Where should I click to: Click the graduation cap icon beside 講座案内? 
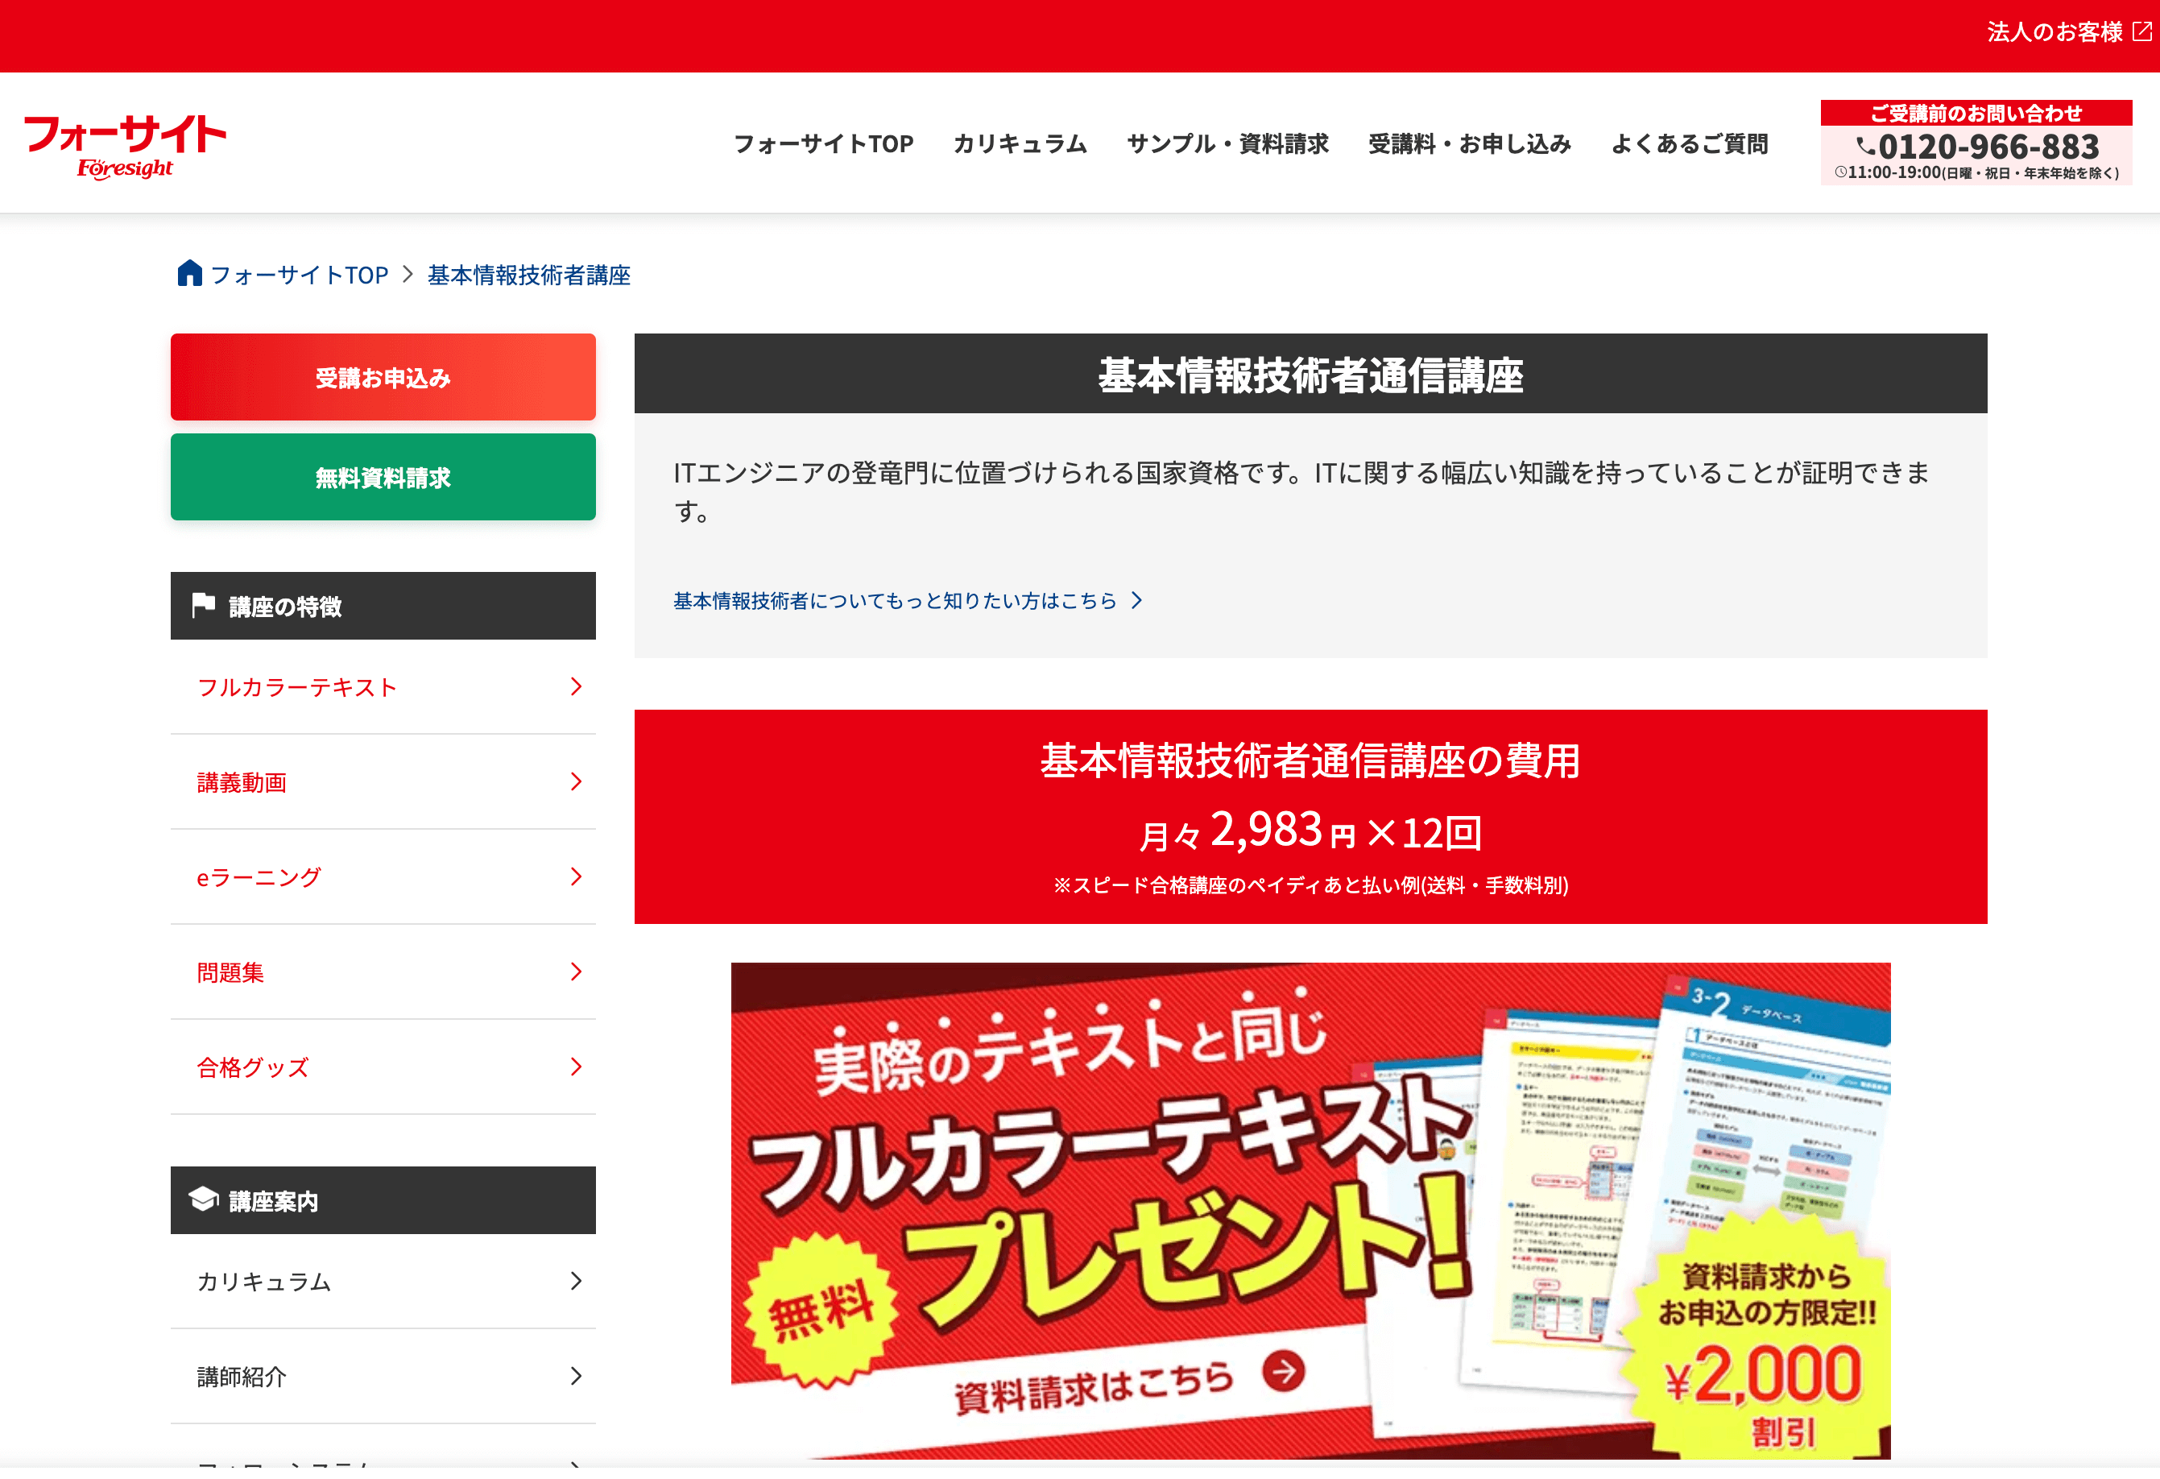tap(204, 1199)
